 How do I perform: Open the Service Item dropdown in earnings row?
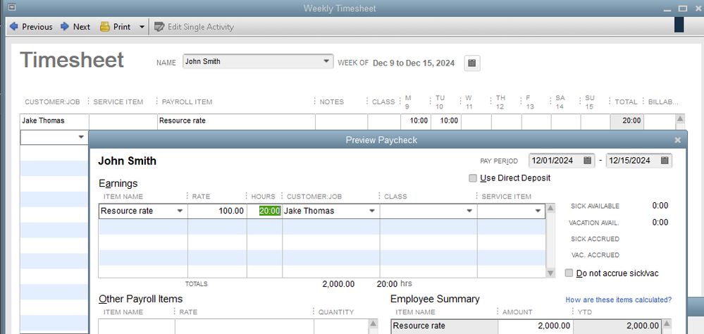click(x=538, y=211)
